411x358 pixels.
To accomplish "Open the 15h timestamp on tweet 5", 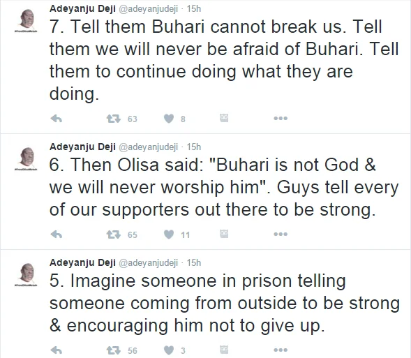I will coord(194,262).
